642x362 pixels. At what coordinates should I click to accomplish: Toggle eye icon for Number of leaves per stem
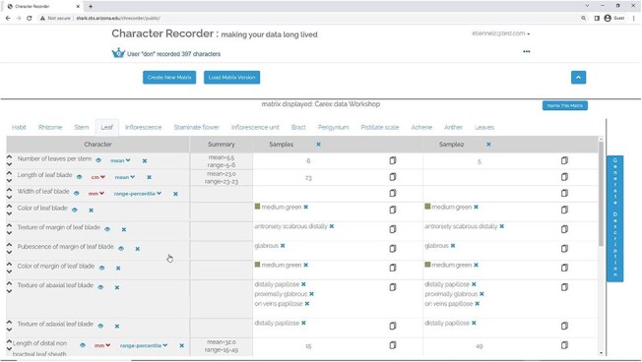(x=98, y=160)
